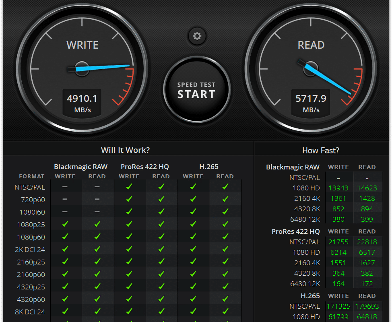Click the 1080p60 format row label
This screenshot has height=322, width=392.
click(31, 237)
